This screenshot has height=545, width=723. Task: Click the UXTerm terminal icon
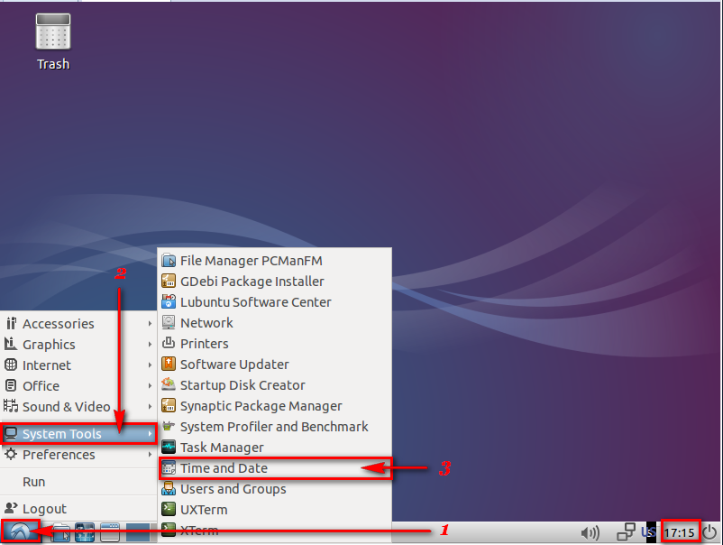169,510
